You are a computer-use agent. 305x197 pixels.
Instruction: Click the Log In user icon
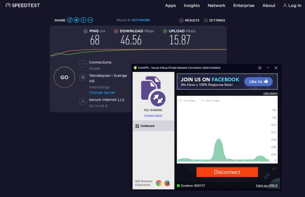point(285,5)
